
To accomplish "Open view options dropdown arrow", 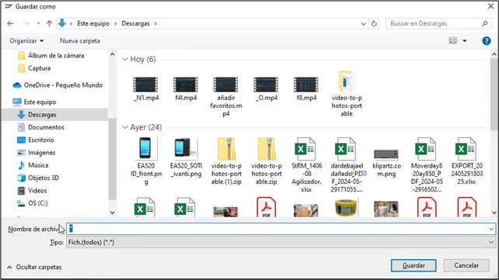I will click(x=465, y=40).
